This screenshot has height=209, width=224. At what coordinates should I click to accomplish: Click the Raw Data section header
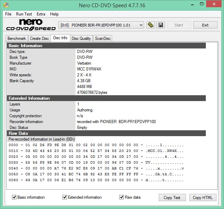point(106,133)
